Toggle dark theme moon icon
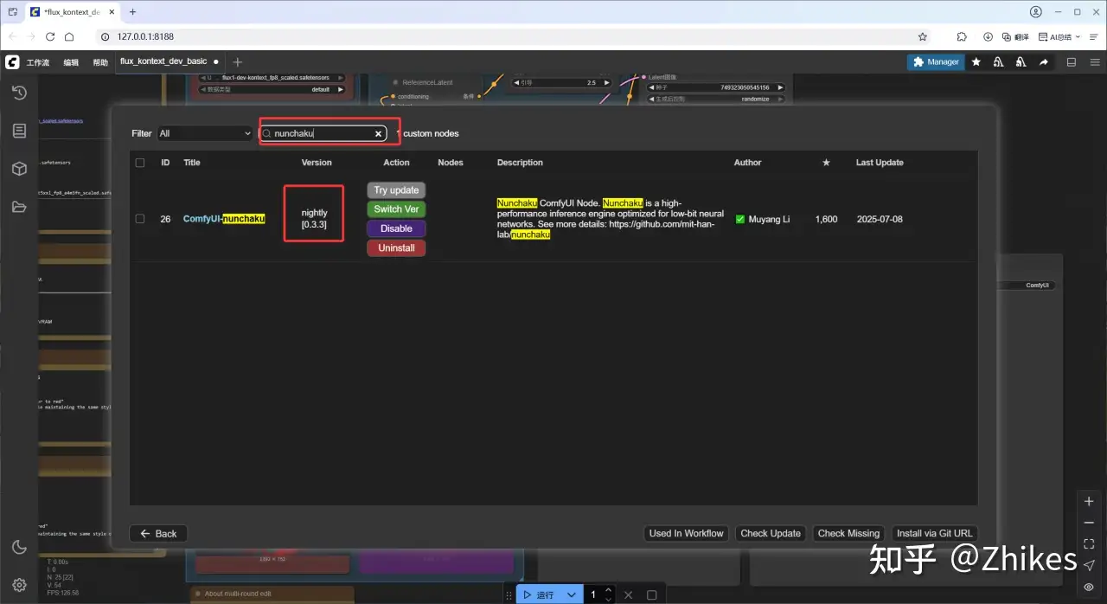This screenshot has height=604, width=1107. click(19, 547)
